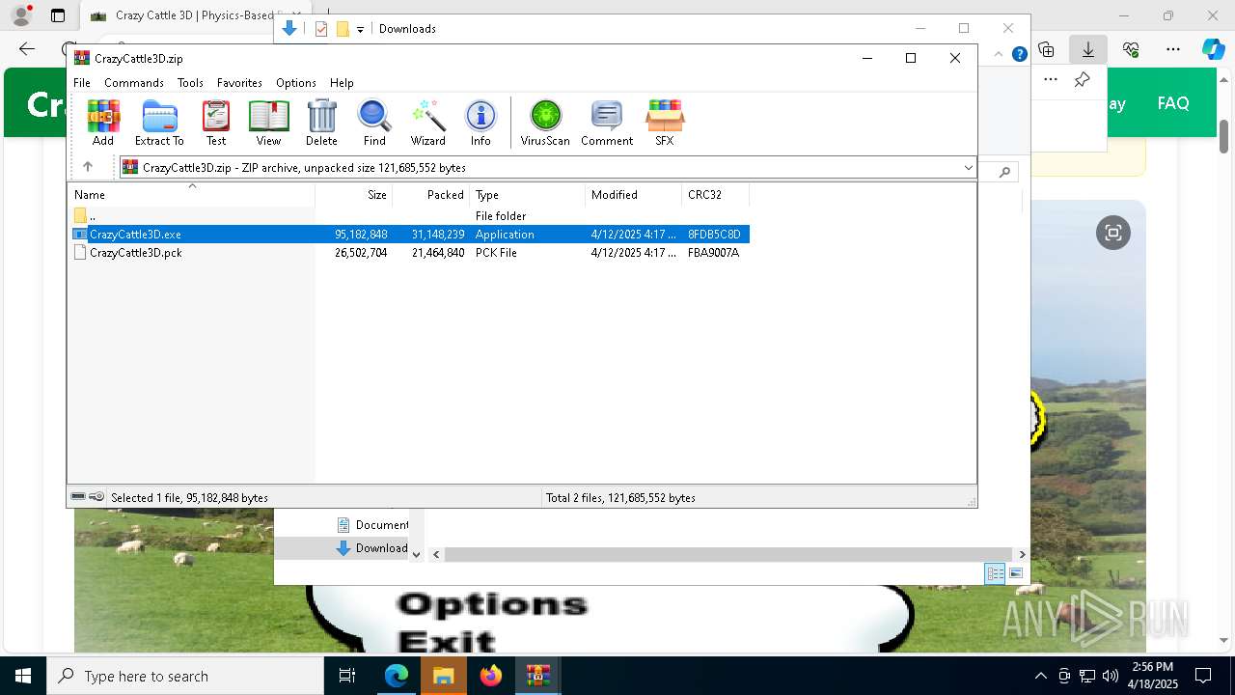Click the volume icon in system tray
This screenshot has width=1235, height=695.
[1111, 676]
